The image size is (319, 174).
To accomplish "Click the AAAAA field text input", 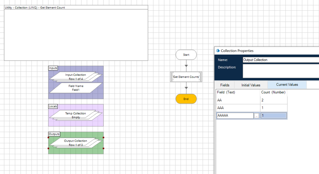I will tap(235, 116).
